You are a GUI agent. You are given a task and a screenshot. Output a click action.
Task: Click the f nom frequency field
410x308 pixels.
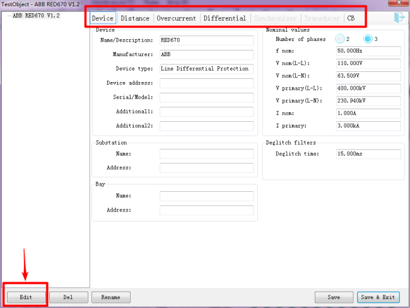coord(369,50)
